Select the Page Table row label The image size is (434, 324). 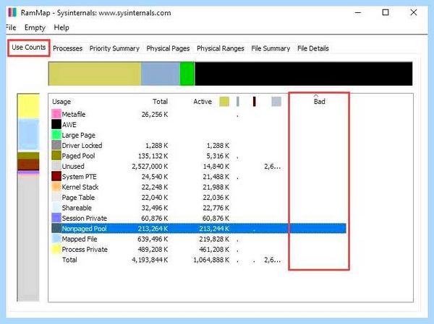coord(78,198)
